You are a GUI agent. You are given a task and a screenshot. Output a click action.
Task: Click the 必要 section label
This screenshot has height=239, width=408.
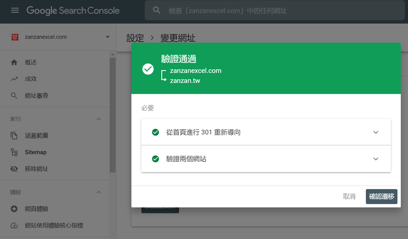pyautogui.click(x=147, y=108)
